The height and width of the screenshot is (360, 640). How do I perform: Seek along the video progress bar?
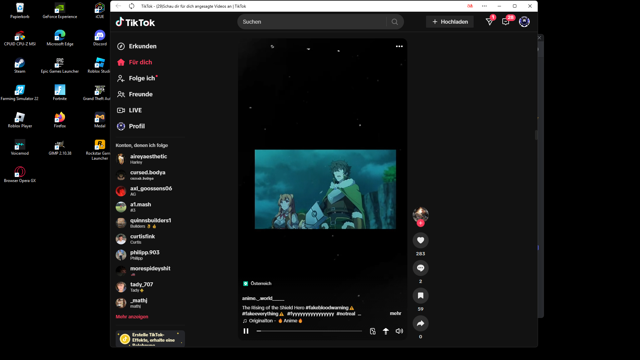point(309,331)
